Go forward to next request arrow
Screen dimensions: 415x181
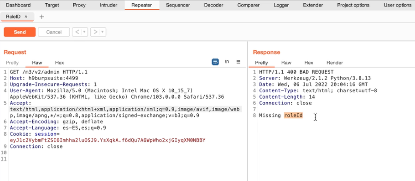pyautogui.click(x=95, y=32)
